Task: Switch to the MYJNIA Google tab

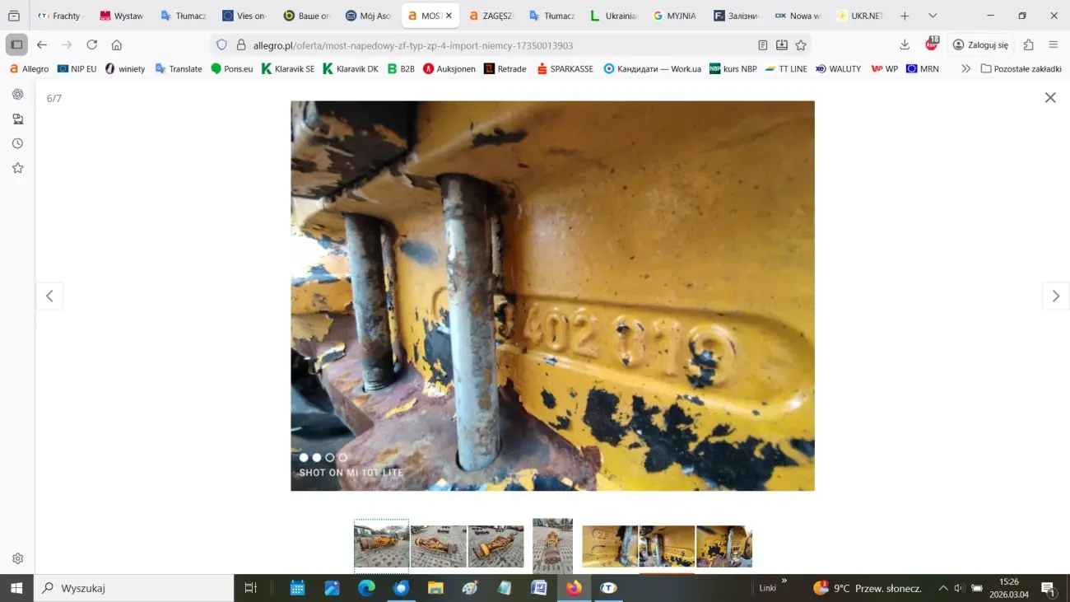Action: click(x=675, y=15)
